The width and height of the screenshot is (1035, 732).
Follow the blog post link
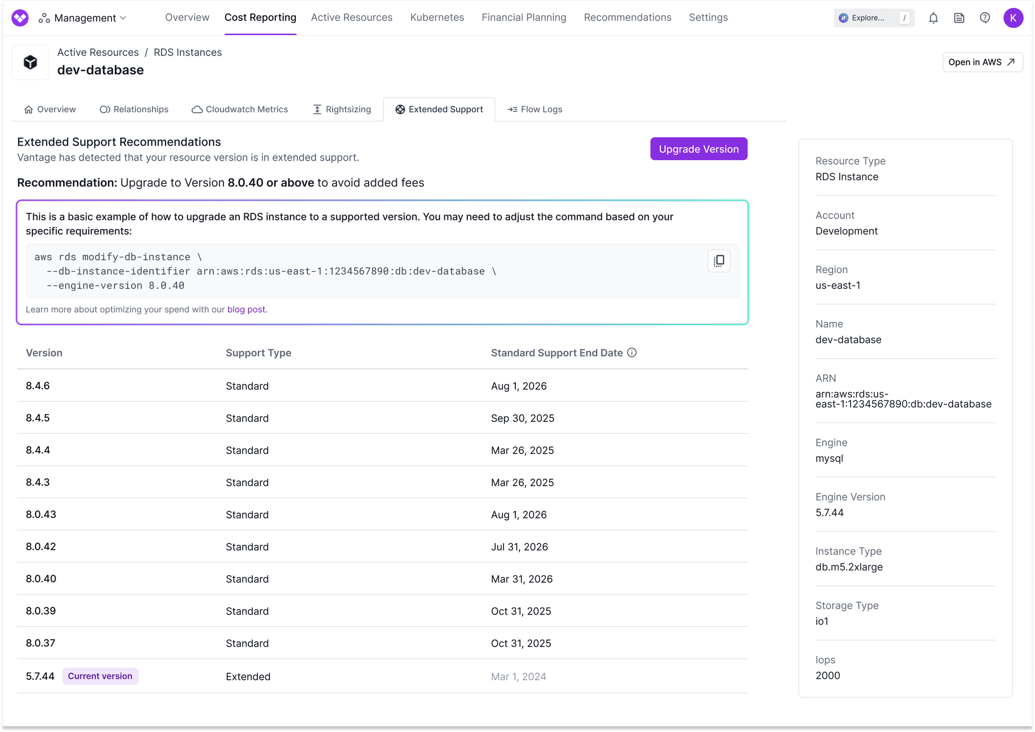(247, 309)
